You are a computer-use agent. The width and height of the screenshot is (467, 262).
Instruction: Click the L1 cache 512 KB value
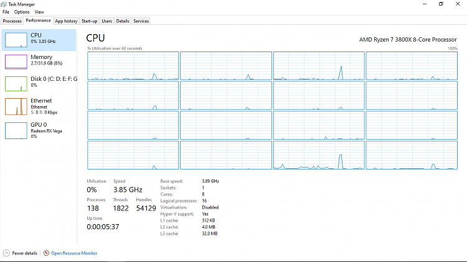pyautogui.click(x=209, y=220)
